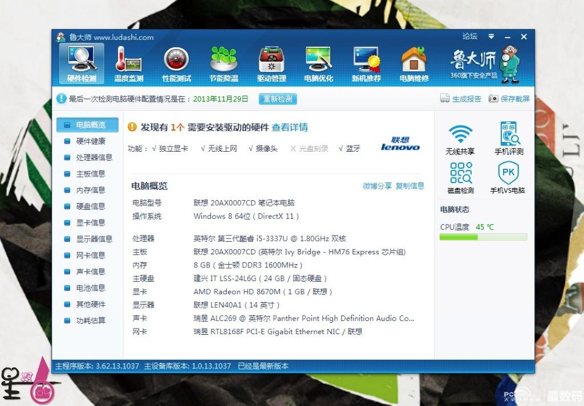
Task: Open 电脑优化 PC optimization icon
Action: coord(319,64)
